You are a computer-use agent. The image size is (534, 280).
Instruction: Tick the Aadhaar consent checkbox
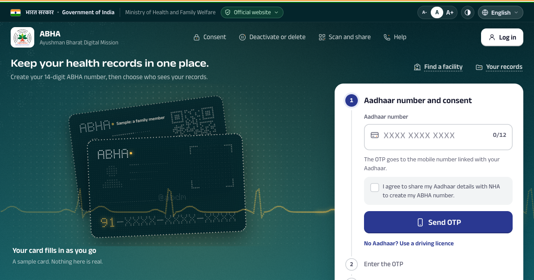375,188
